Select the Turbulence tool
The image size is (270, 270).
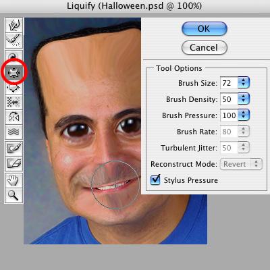(14, 132)
